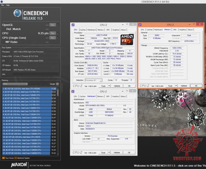Open the Ranking CPU dropdown
This screenshot has height=169, width=206.
[15, 84]
